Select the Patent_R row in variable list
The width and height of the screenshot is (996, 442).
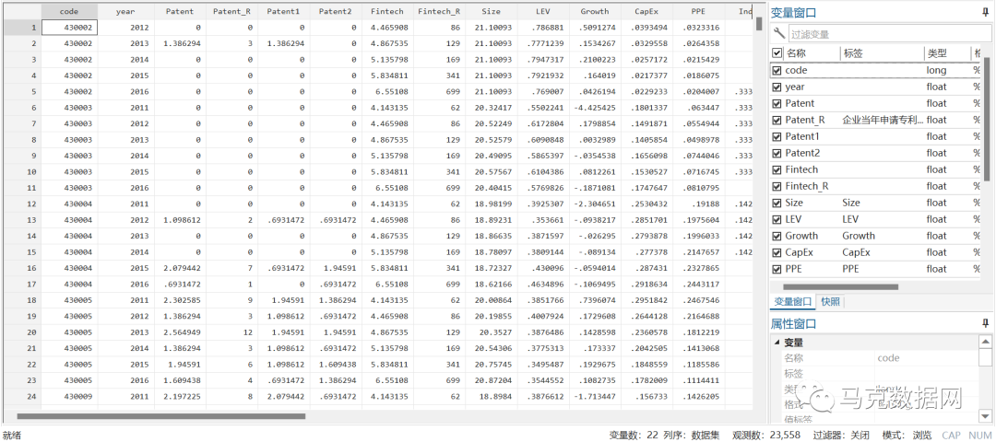pos(877,120)
